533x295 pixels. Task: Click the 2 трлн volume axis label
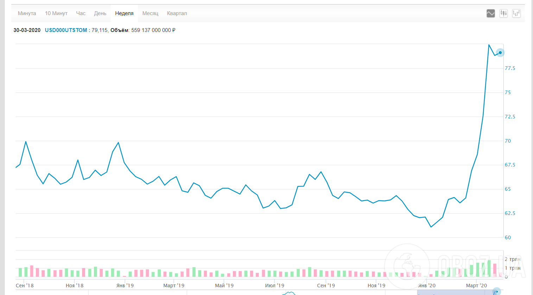tap(513, 259)
